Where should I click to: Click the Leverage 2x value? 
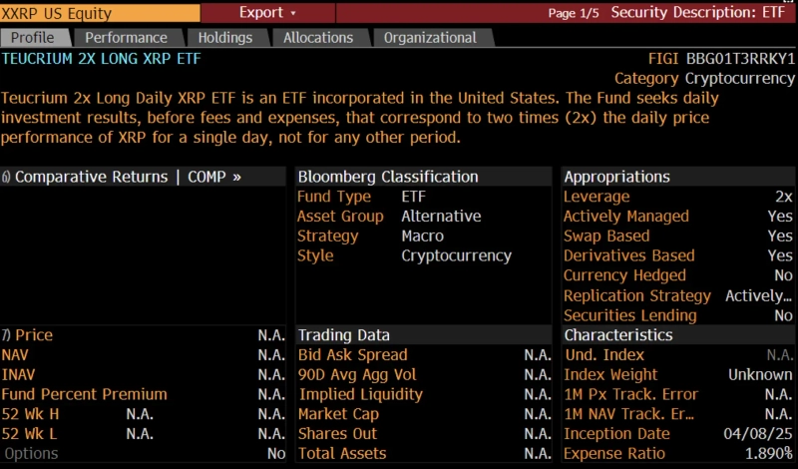pos(783,197)
